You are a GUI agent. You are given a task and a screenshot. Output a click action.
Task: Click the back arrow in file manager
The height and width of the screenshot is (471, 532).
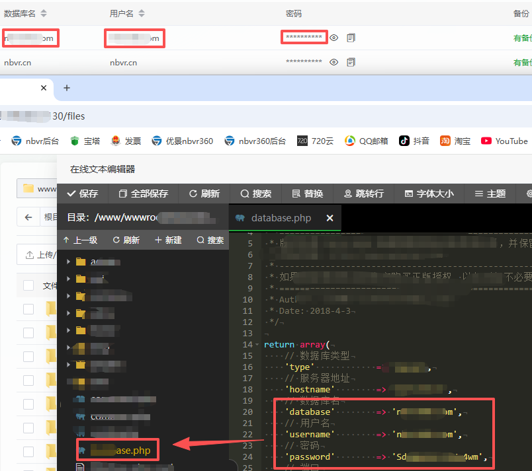(x=28, y=217)
